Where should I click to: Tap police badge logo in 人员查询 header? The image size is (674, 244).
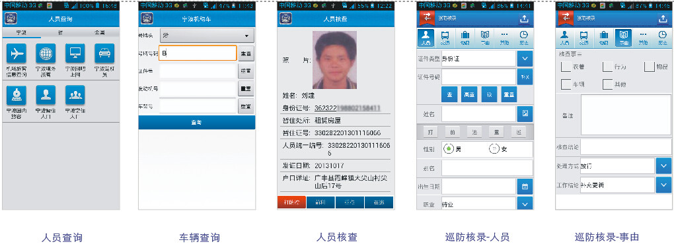(11, 19)
